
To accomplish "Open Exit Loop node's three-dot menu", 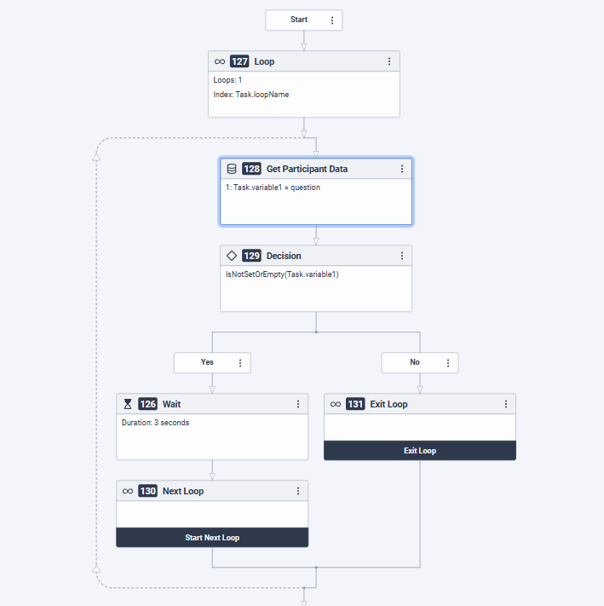I will [506, 404].
